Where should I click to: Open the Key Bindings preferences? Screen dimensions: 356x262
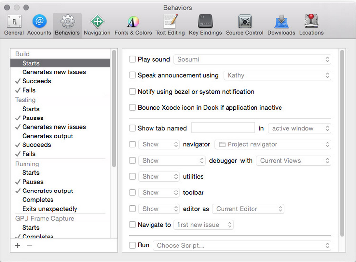pos(205,25)
